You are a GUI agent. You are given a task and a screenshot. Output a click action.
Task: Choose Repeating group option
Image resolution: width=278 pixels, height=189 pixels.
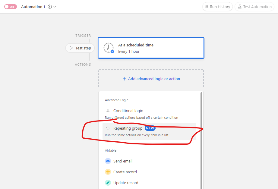tap(149, 131)
